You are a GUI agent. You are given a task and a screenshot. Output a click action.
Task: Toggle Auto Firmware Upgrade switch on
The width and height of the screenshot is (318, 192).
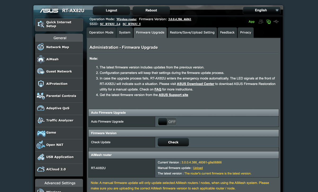167,122
